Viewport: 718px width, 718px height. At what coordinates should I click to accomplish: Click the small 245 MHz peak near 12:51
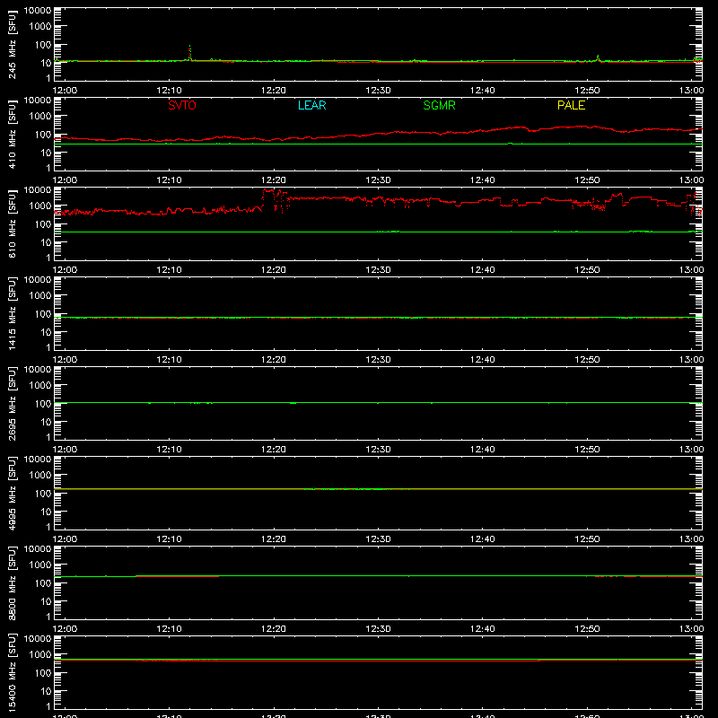(x=598, y=58)
